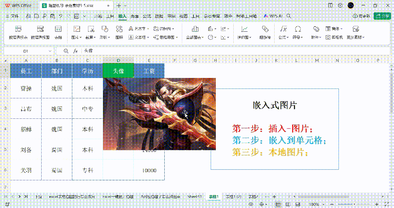Click the Undo arrow
Screen dimensions: 394x208
click(x=61, y=16)
